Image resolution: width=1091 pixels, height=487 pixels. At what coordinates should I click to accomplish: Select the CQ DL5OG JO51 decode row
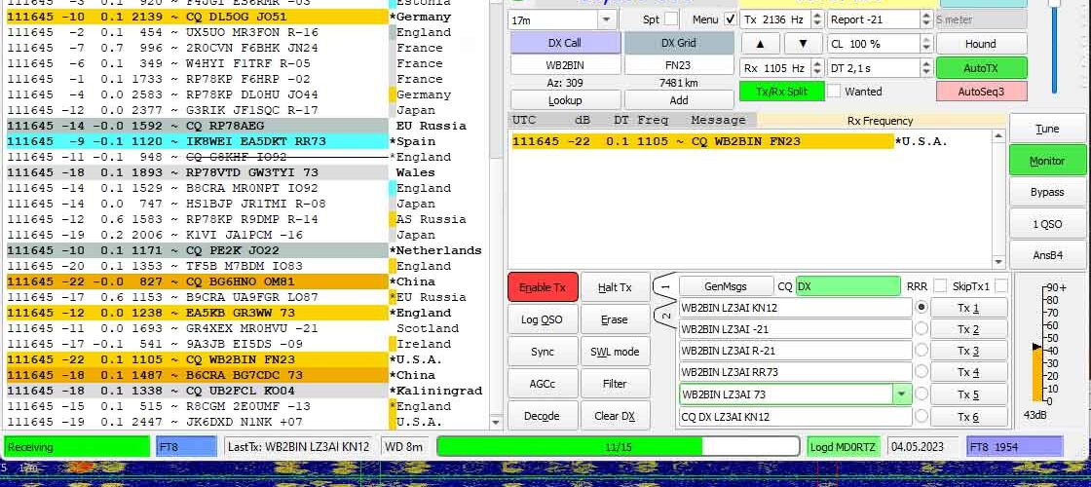click(198, 17)
